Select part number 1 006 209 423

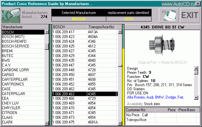pyautogui.click(x=69, y=37)
